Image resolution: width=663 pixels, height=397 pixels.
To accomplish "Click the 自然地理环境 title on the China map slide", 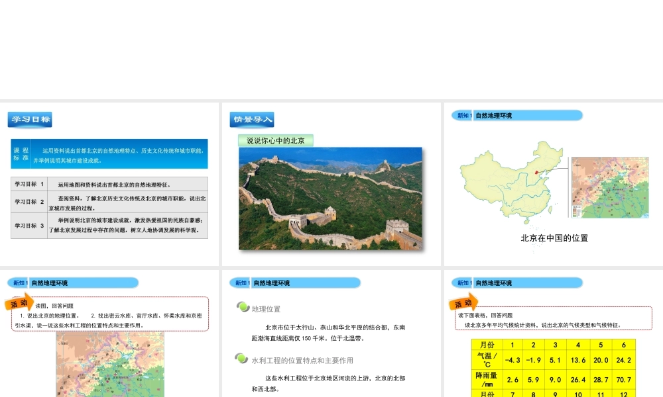I will (x=493, y=116).
